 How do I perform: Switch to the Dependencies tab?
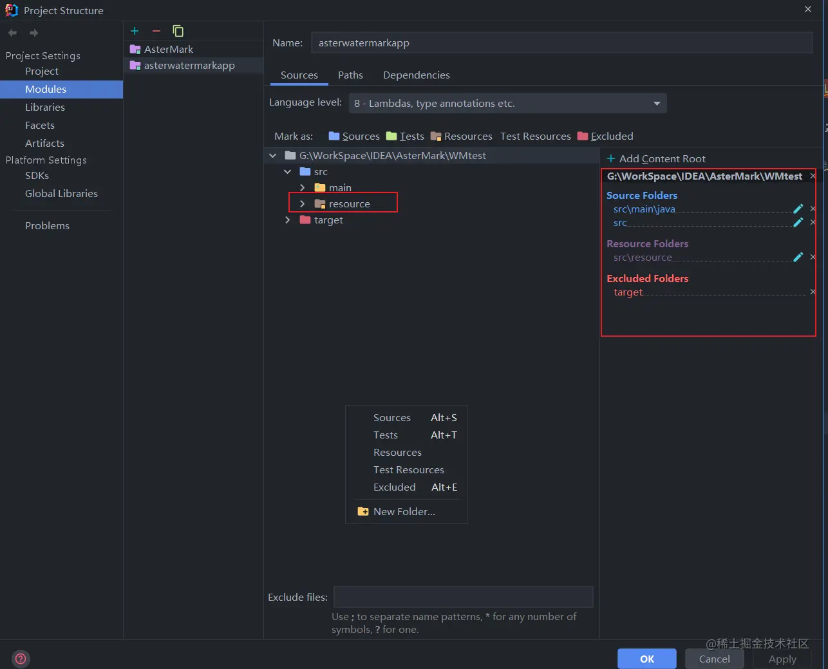tap(417, 75)
